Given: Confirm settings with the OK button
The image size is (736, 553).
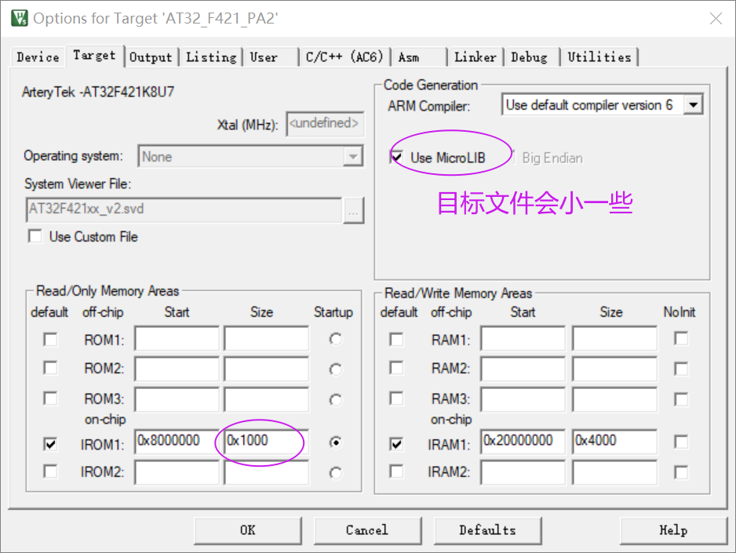Looking at the screenshot, I should 248,530.
